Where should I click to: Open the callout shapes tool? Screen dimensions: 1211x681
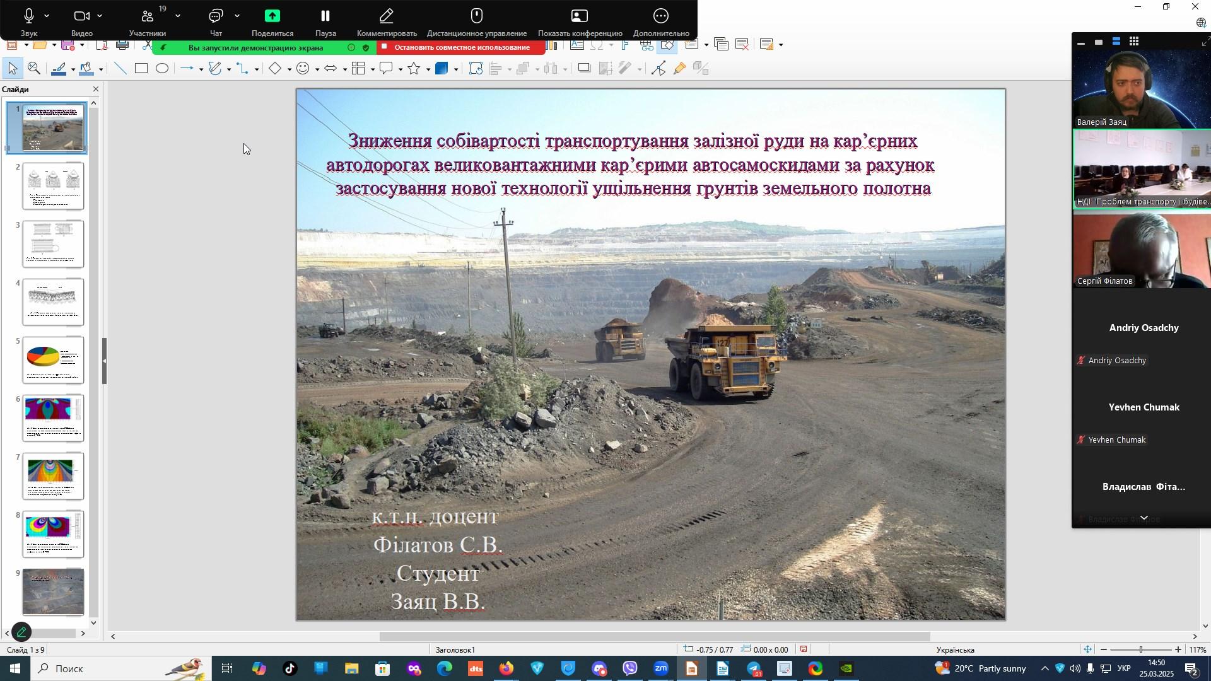tap(387, 69)
